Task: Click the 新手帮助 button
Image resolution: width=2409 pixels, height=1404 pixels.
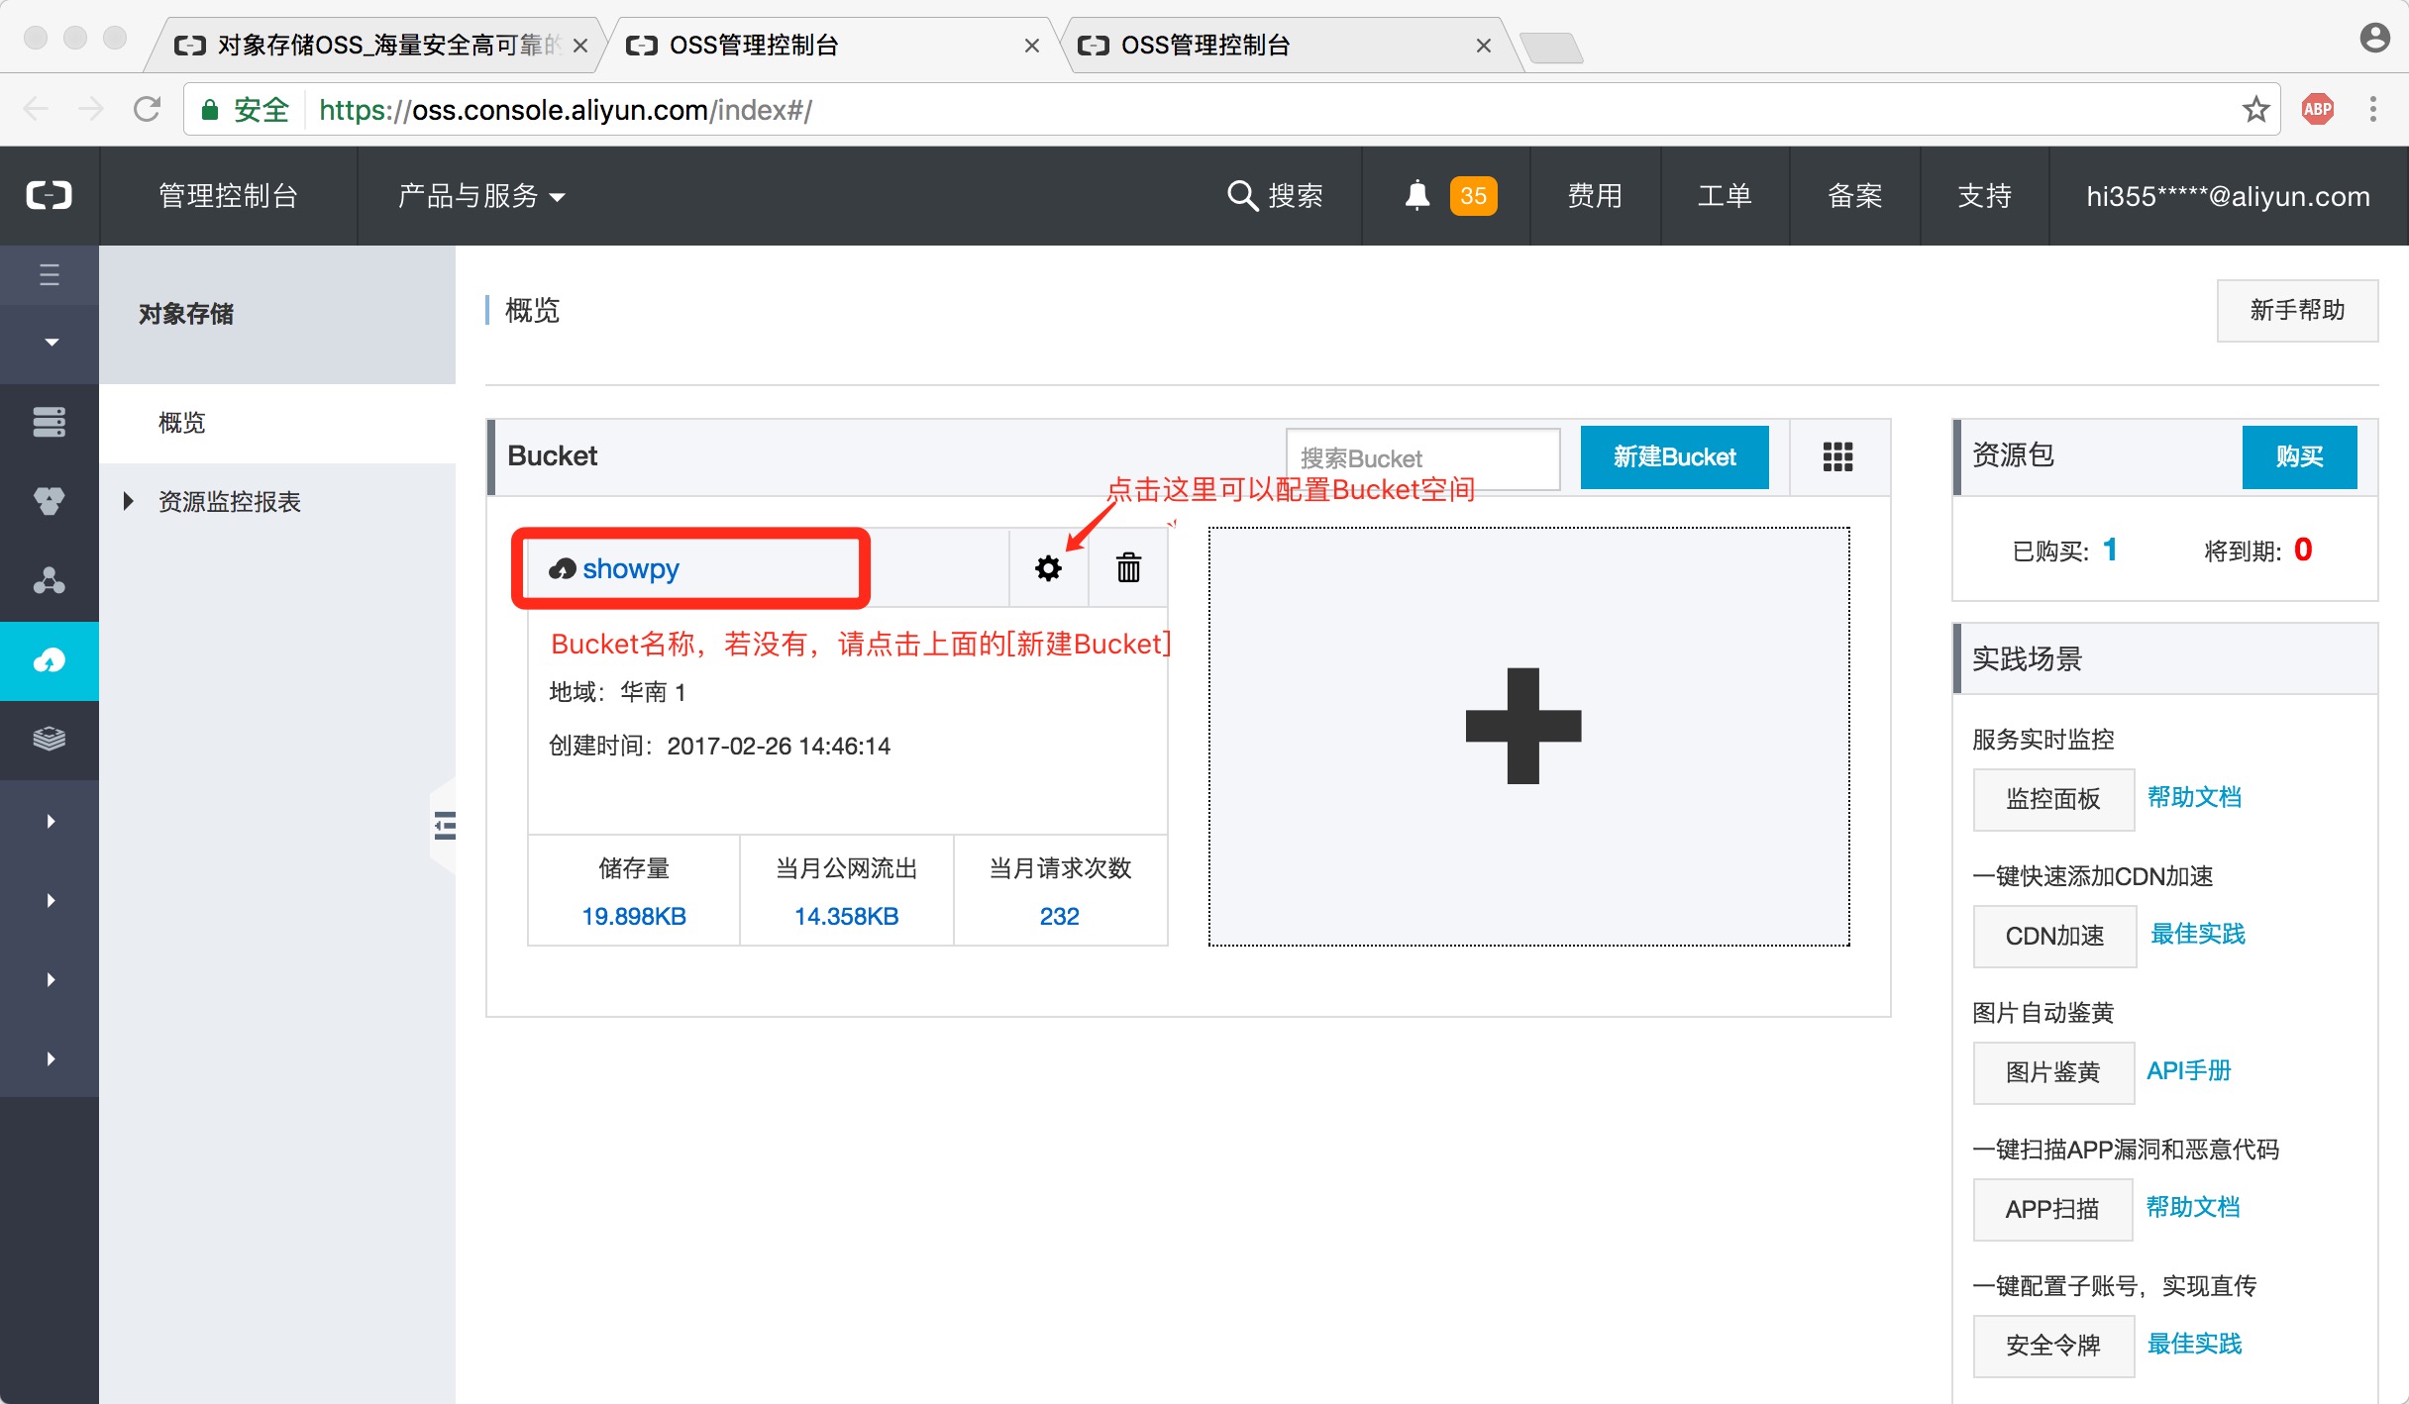Action: click(x=2297, y=310)
